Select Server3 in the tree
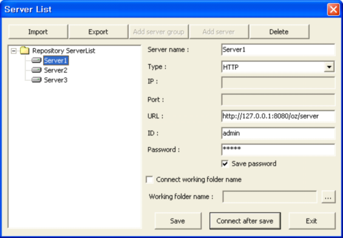 coord(56,80)
